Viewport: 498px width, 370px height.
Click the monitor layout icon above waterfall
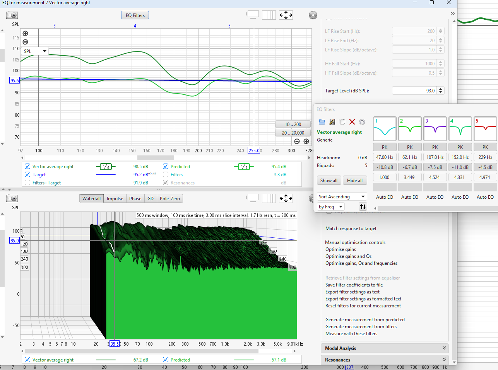(252, 198)
